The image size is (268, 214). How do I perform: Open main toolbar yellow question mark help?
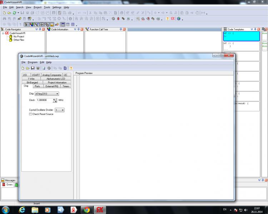click(x=168, y=19)
